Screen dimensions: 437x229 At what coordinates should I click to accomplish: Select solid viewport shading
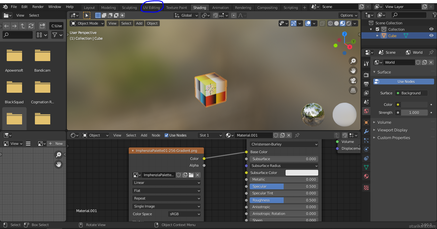tap(336, 23)
